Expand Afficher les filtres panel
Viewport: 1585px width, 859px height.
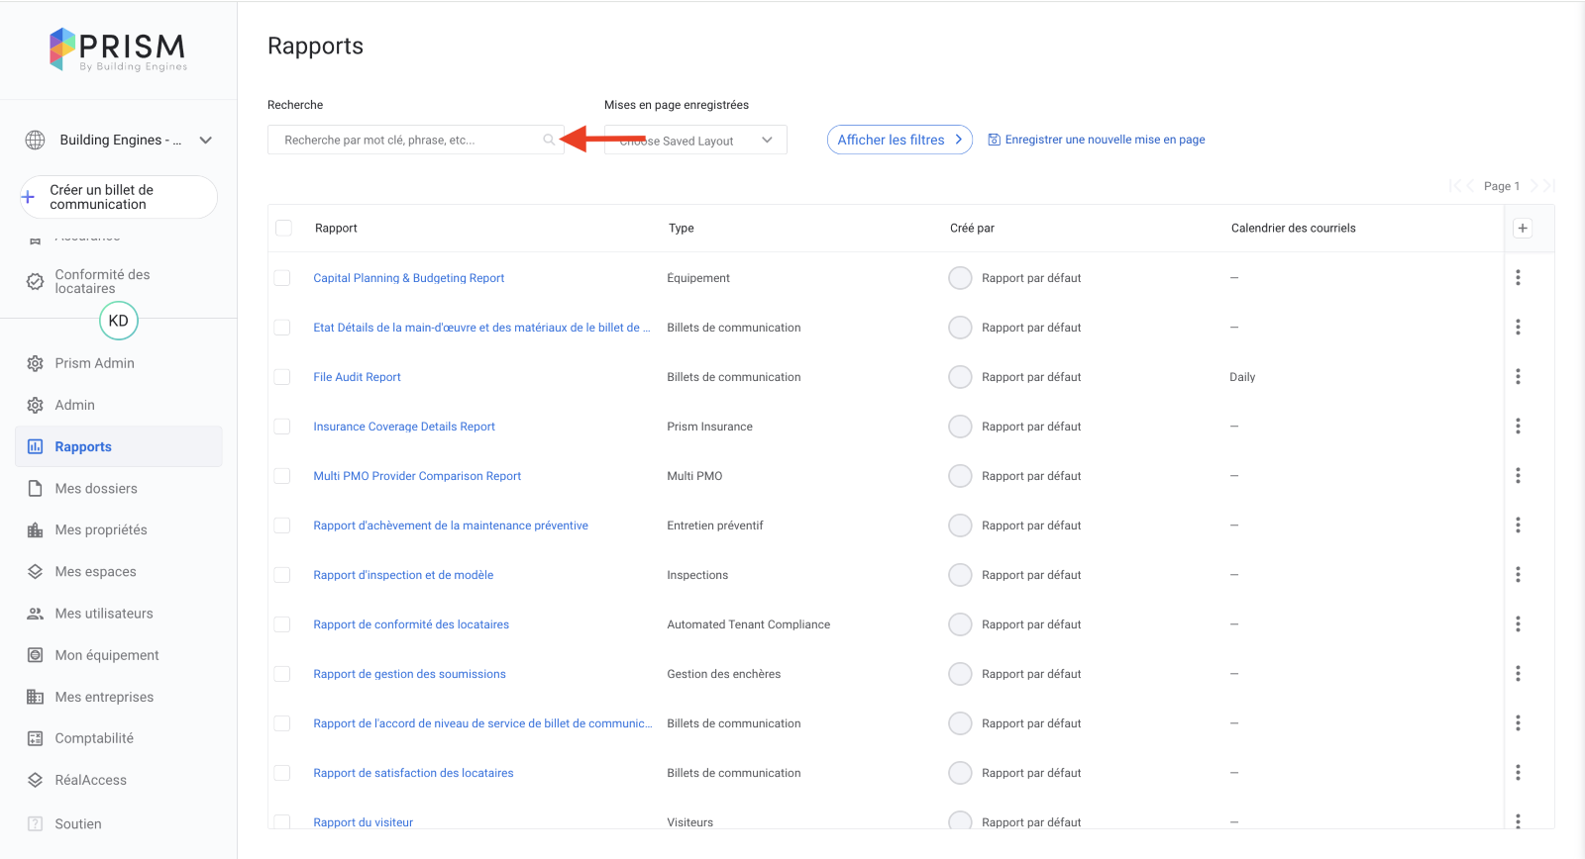coord(898,141)
